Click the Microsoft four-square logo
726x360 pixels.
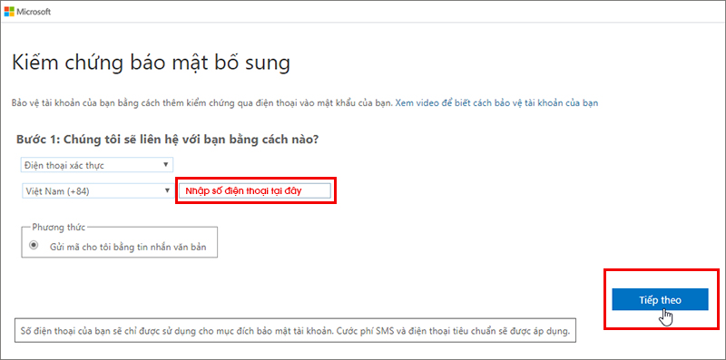(x=9, y=12)
